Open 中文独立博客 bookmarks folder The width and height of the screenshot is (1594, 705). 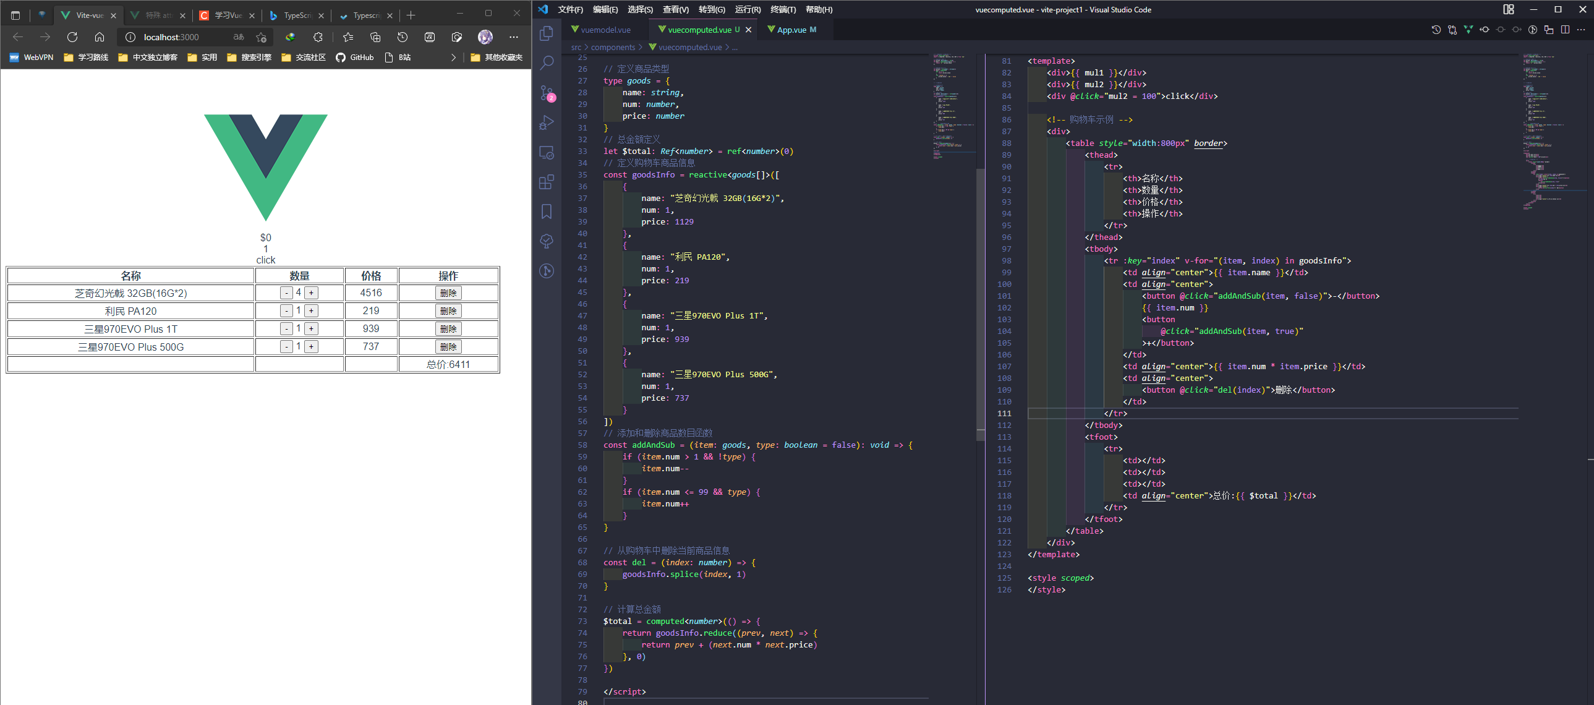pos(147,57)
